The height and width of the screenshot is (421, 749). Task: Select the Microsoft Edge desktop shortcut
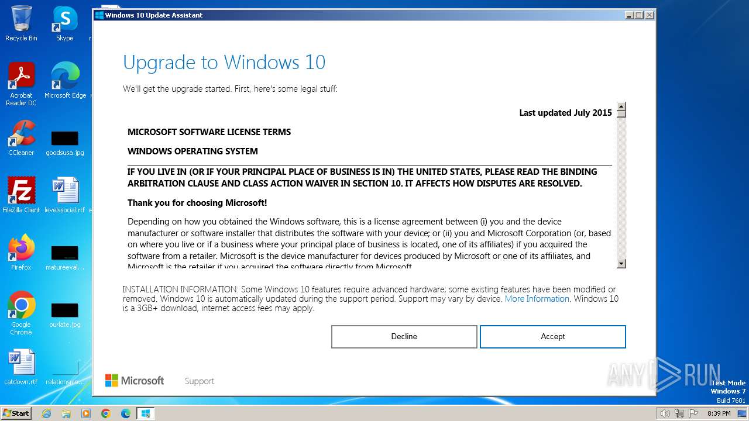point(65,81)
